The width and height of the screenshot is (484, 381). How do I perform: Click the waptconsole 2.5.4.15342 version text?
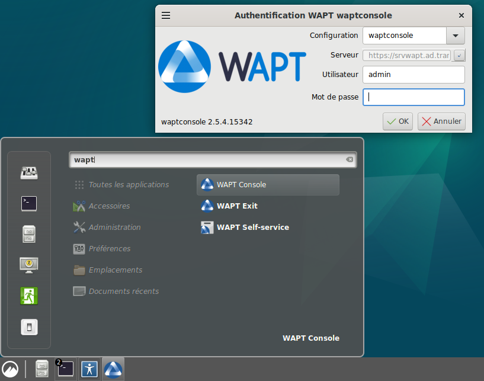tap(207, 122)
